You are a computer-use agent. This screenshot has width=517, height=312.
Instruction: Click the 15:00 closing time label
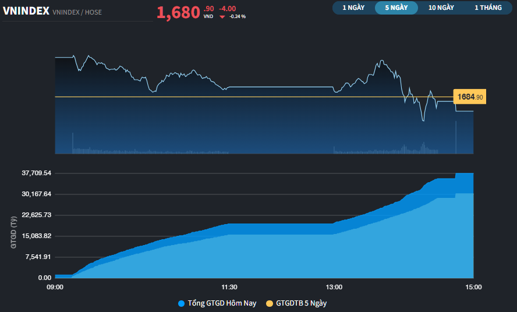(x=473, y=287)
